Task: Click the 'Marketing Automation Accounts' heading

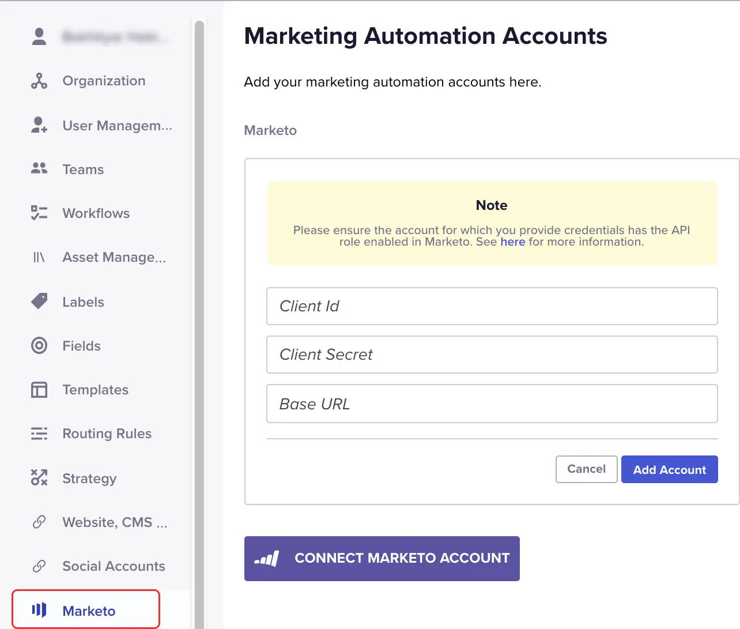Action: click(x=426, y=36)
